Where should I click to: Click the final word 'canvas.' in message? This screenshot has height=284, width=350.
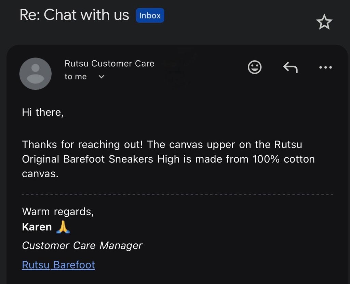pos(40,174)
